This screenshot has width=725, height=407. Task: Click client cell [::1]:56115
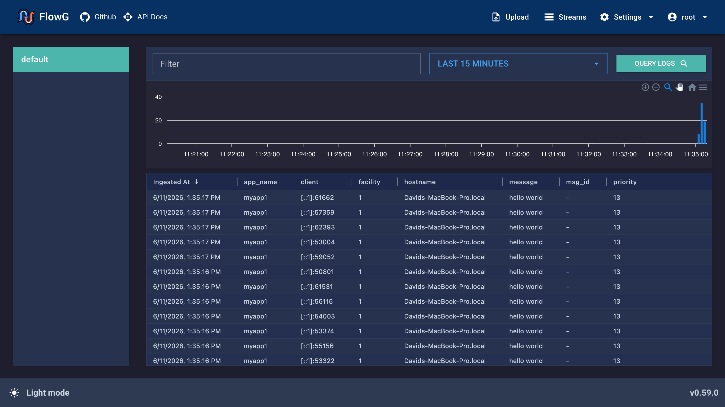(317, 302)
